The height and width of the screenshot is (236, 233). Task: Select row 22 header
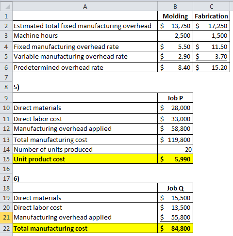[6, 228]
